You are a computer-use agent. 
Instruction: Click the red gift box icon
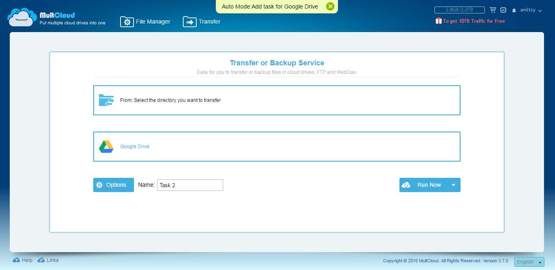(x=439, y=21)
